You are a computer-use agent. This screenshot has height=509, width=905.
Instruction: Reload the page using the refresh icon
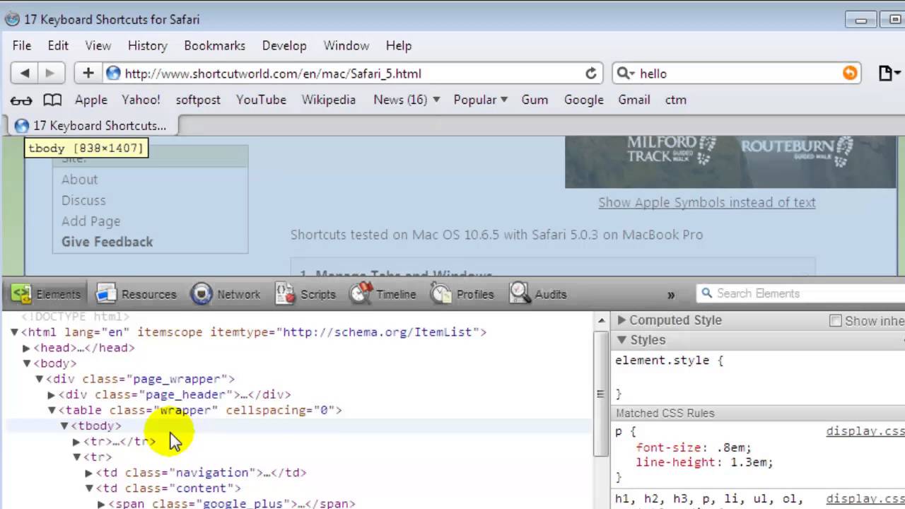pyautogui.click(x=591, y=74)
